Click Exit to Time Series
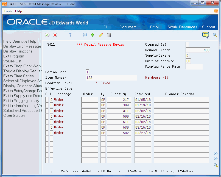Screen dimensions: 221x177 point(18,76)
